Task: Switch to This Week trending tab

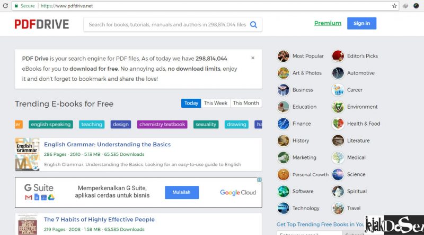Action: pos(216,103)
